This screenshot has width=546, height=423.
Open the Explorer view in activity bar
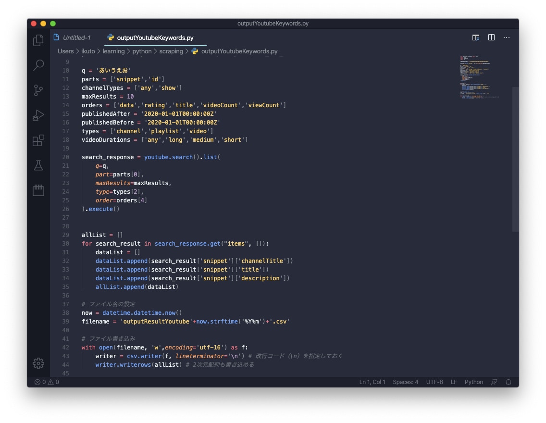click(38, 40)
